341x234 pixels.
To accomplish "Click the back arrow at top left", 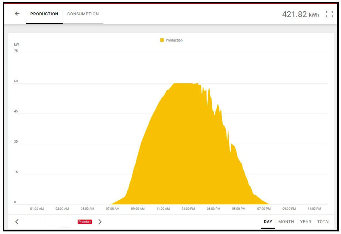I will pyautogui.click(x=17, y=14).
